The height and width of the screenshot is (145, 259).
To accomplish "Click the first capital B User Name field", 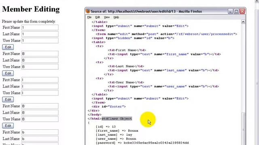I will point(40,67).
